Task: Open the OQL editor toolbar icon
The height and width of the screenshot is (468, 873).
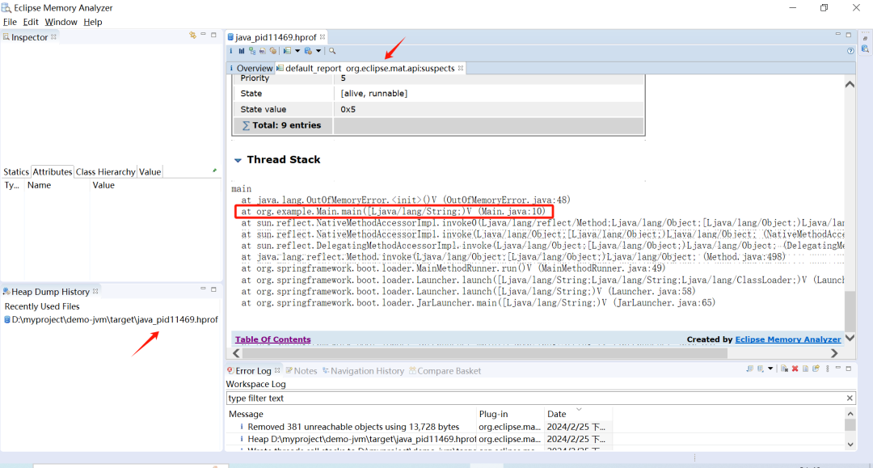Action: [x=262, y=51]
